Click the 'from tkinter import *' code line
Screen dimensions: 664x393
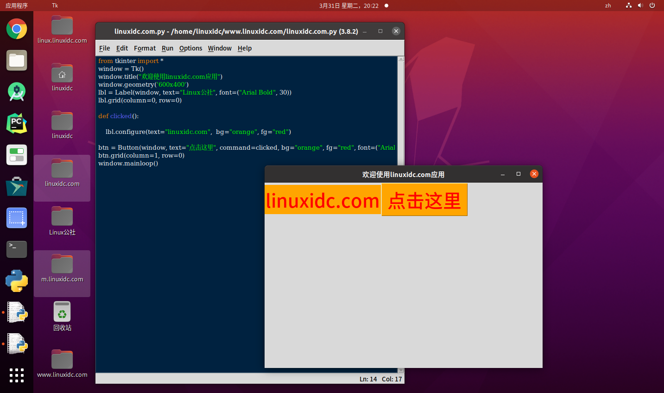click(131, 61)
